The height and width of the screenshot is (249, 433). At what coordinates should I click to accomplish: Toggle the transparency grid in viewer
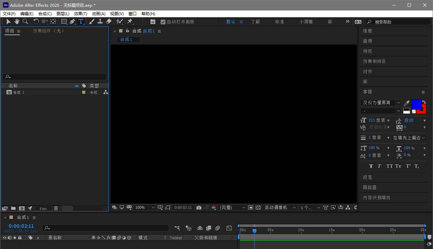258,207
